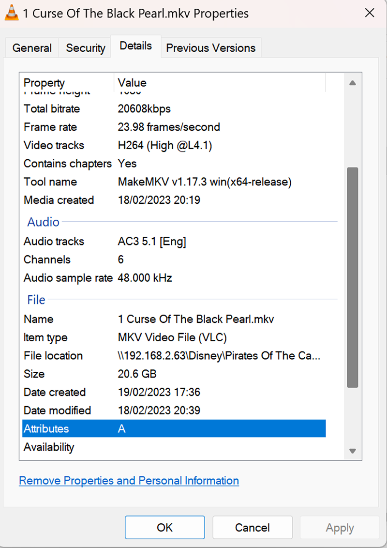Select the Item type property
The image size is (387, 548).
45,337
